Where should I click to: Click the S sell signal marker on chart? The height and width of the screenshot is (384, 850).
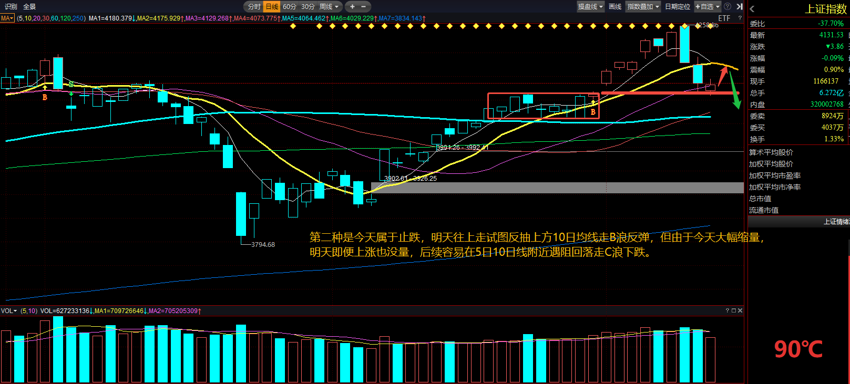tap(71, 85)
